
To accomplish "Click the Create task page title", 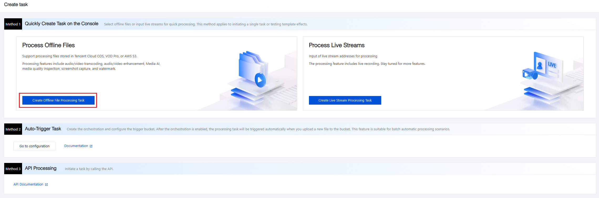I will [x=16, y=5].
